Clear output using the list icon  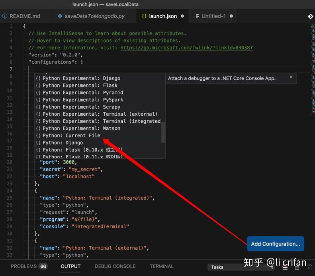click(x=285, y=267)
